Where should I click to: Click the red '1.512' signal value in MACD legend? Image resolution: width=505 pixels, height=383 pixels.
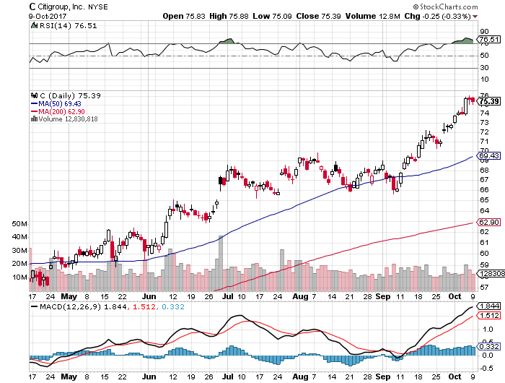pos(144,307)
